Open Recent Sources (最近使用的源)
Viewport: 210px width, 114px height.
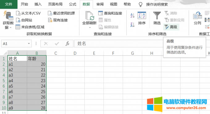click(61, 13)
